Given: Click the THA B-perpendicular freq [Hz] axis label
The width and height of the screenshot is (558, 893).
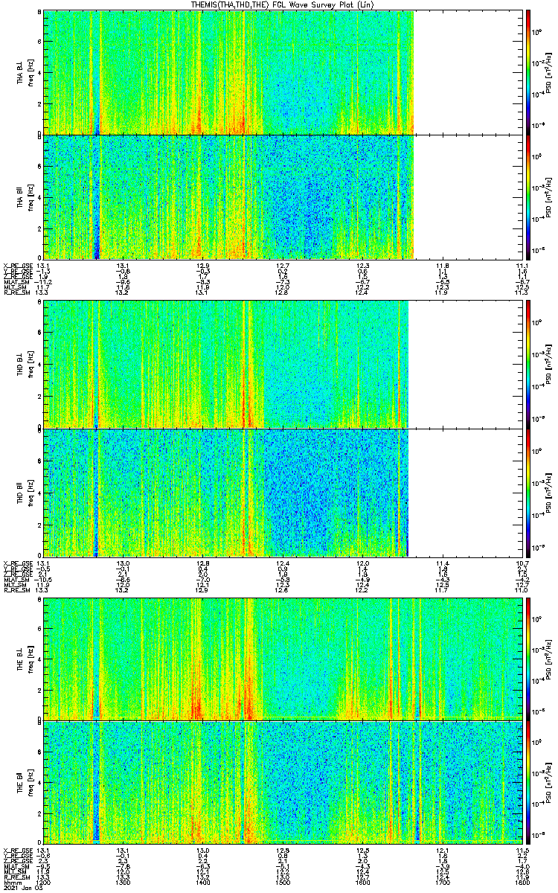Looking at the screenshot, I should click(x=30, y=72).
